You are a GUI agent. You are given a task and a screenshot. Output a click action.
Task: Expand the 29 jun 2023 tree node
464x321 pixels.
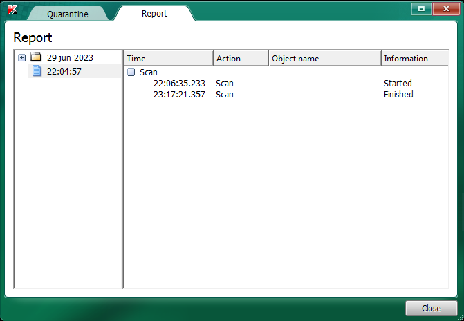click(x=22, y=58)
